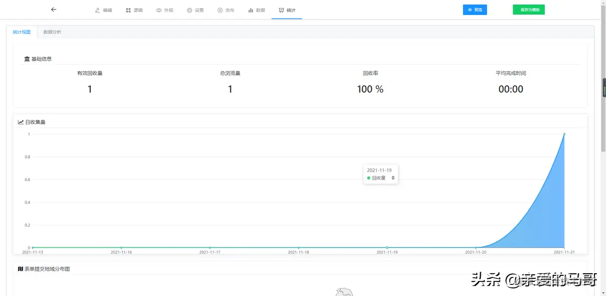Click the chart data point for 2021-11-17
Screen dimensions: 606x296
210,248
